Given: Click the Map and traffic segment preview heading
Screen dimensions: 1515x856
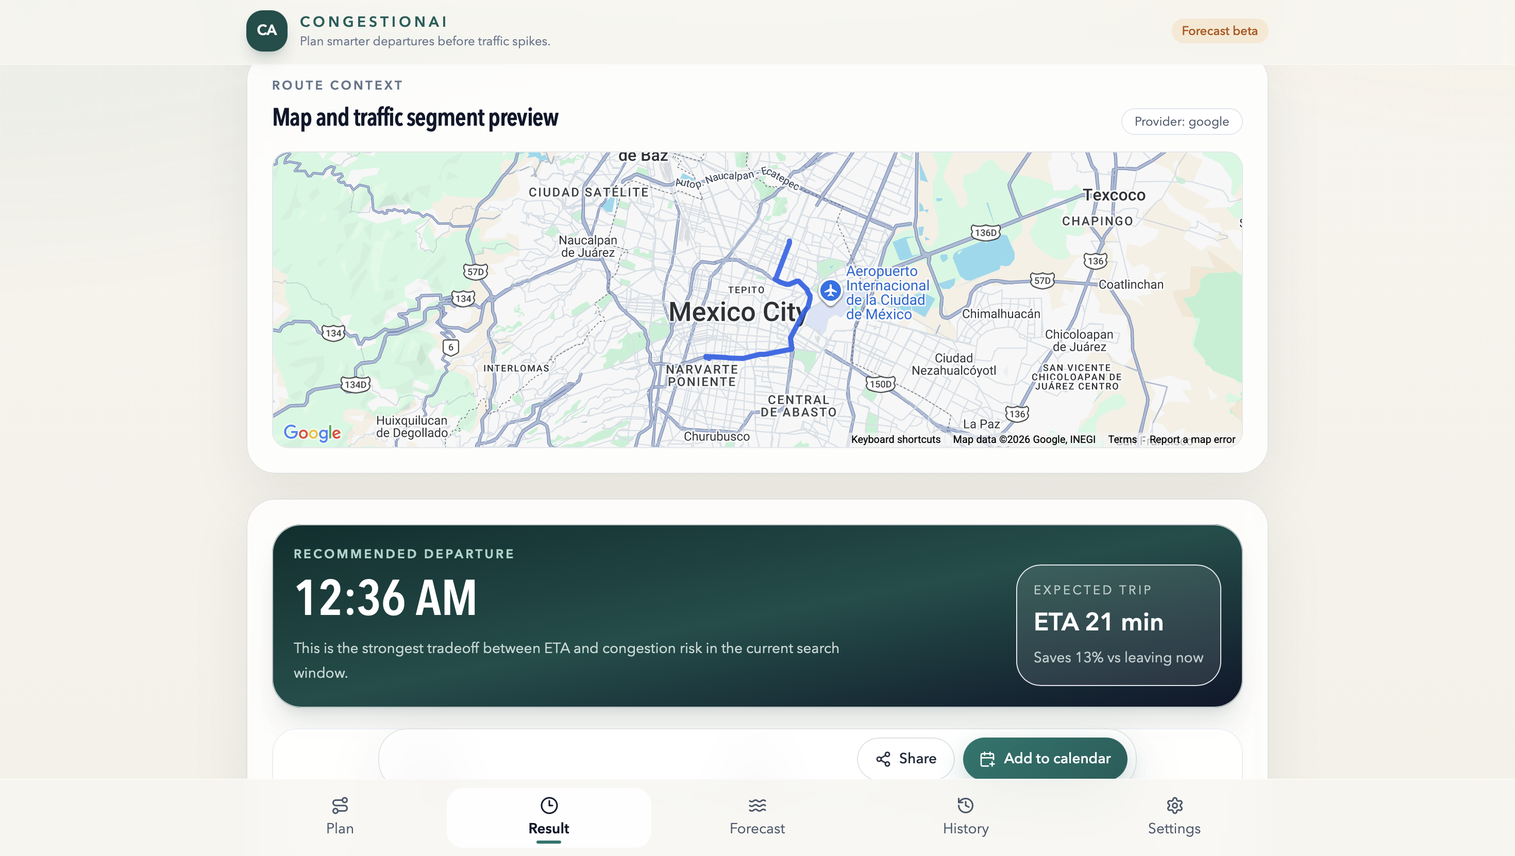Looking at the screenshot, I should click(x=415, y=117).
